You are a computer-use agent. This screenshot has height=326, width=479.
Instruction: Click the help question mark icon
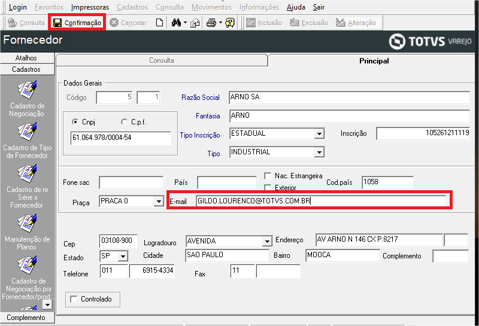coord(230,23)
